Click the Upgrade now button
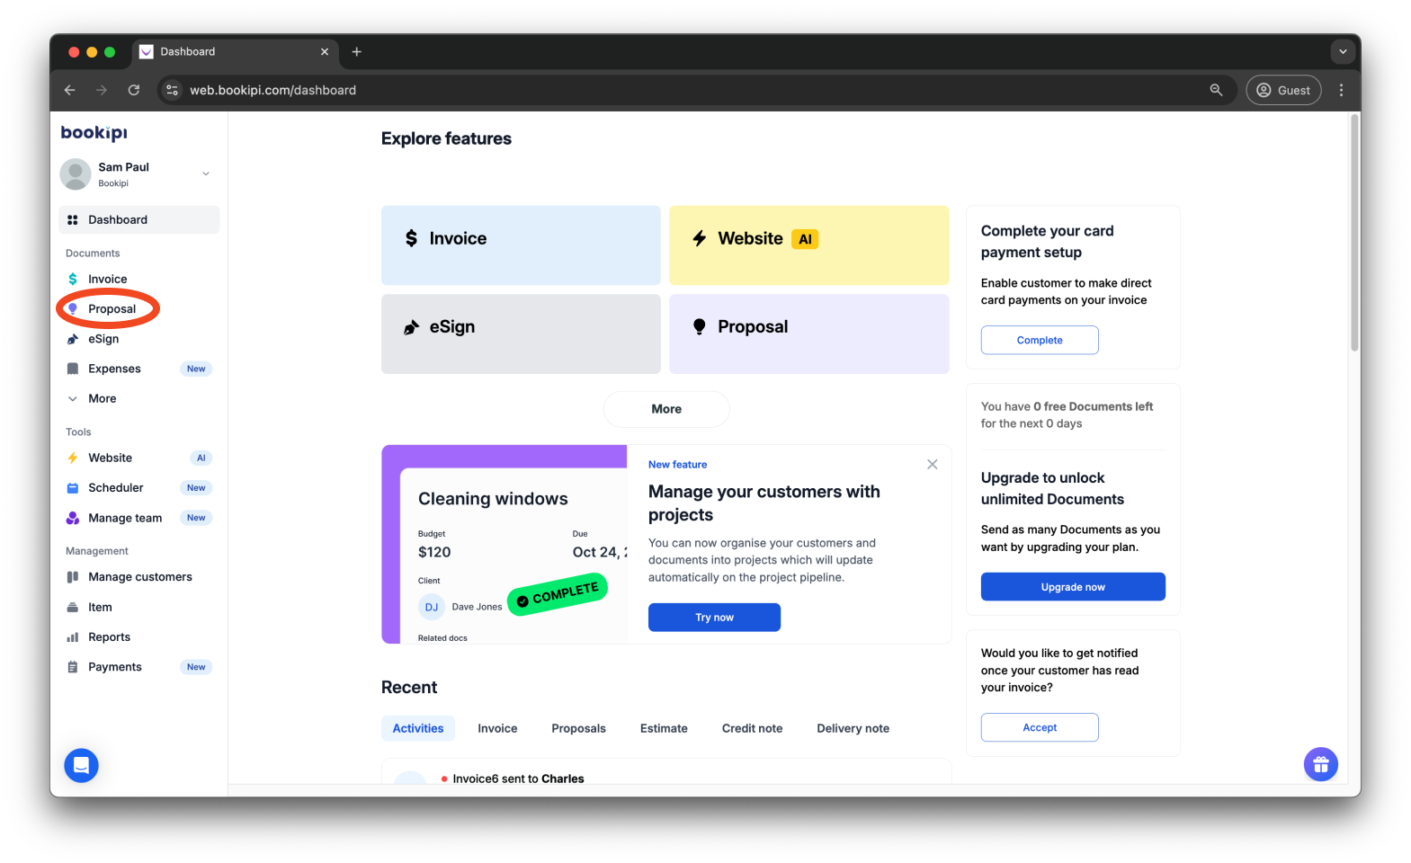This screenshot has width=1411, height=863. tap(1073, 587)
